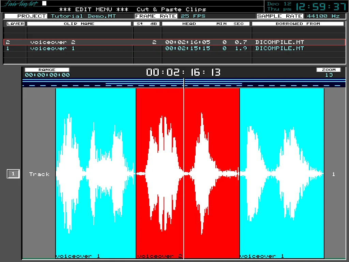349x262 pixels.
Task: Select the PROJECT label field
Action: (x=26, y=16)
